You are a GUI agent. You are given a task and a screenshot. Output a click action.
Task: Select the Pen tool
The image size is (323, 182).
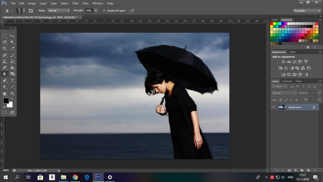click(4, 81)
